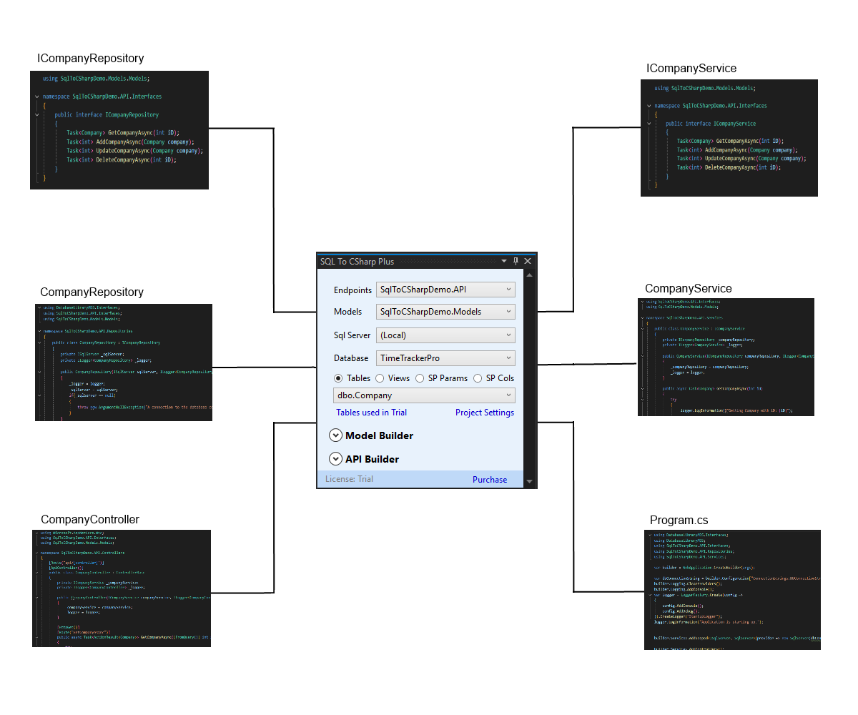This screenshot has width=858, height=715.
Task: Open the Project Settings link
Action: [x=485, y=413]
